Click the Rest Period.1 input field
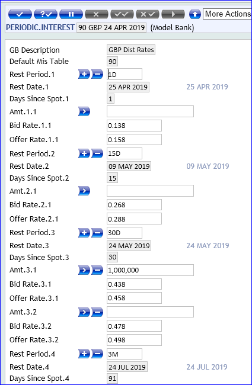The image size is (252, 385). (125, 74)
